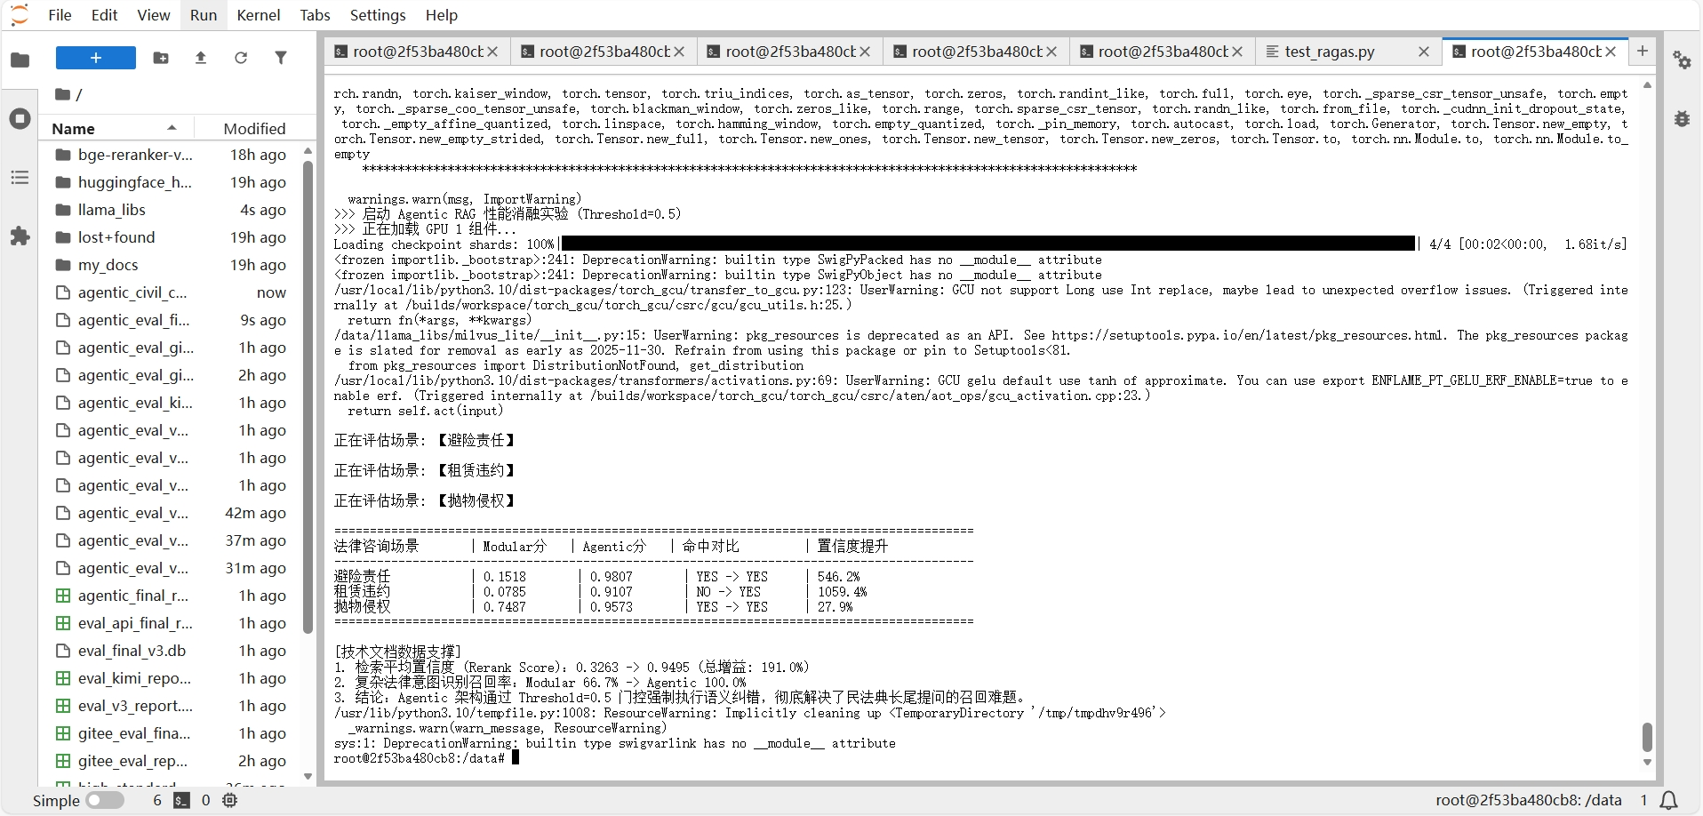The width and height of the screenshot is (1703, 816).
Task: Open the my_docs folder
Action: 171,265
